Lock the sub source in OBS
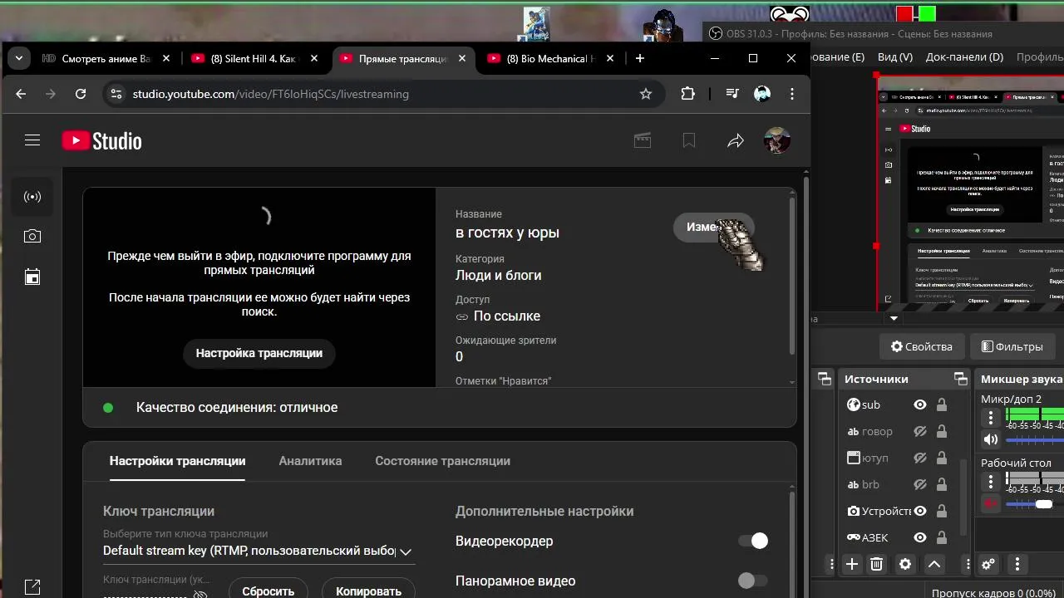The height and width of the screenshot is (598, 1064). pos(942,404)
